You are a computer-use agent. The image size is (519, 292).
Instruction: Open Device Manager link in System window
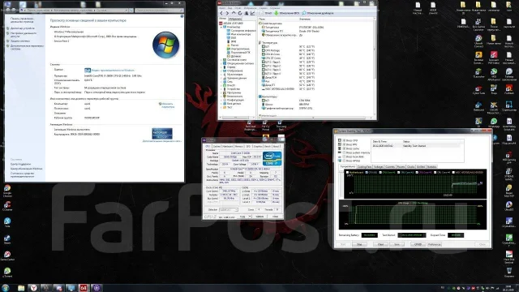22,28
